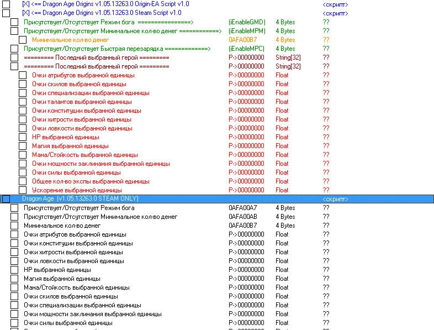Screen dimensions: 434x330
Task: Select the black Очки атрибутов выбранной единицы entry
Action: (x=75, y=234)
